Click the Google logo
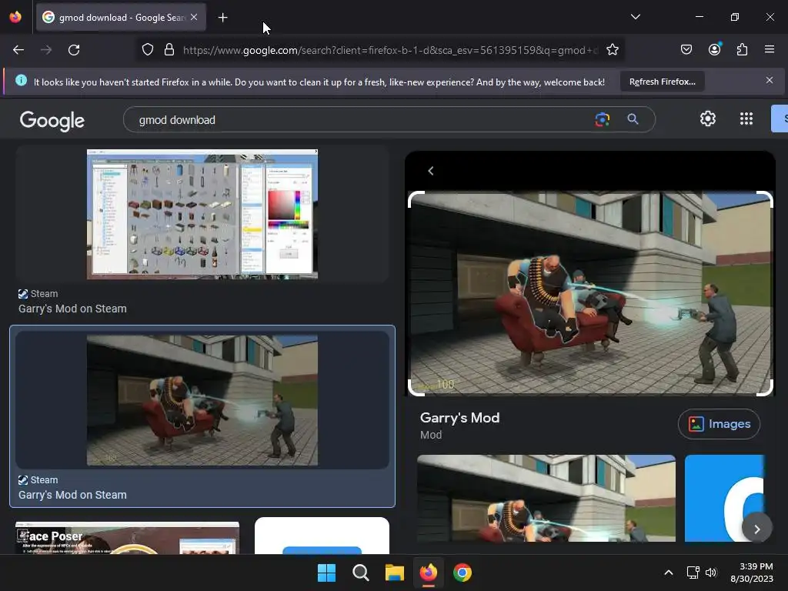 [x=52, y=121]
